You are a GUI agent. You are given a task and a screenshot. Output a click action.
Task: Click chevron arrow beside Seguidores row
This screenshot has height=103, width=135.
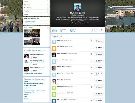tap(48, 8)
